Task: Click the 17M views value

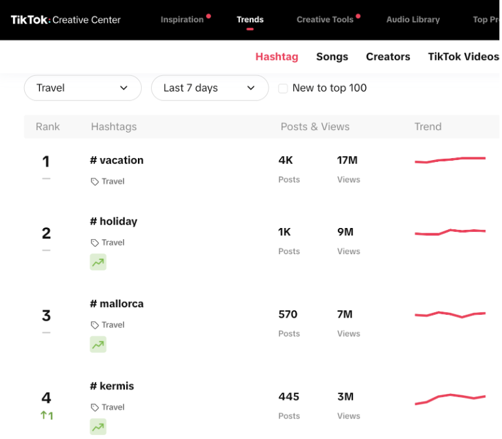Action: [x=347, y=160]
